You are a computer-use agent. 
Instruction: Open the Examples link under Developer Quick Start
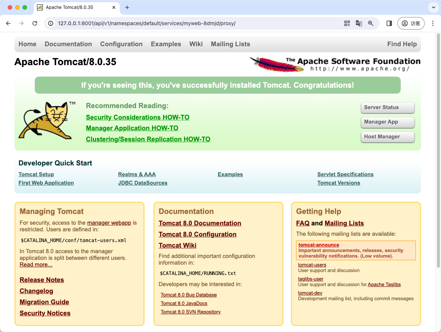click(x=230, y=174)
